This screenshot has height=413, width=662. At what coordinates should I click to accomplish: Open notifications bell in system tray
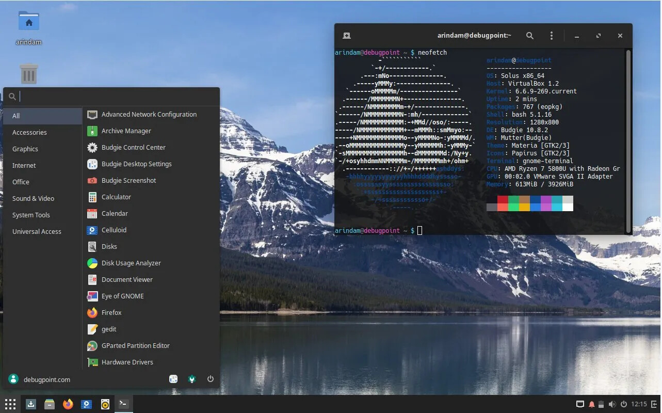tap(592, 404)
